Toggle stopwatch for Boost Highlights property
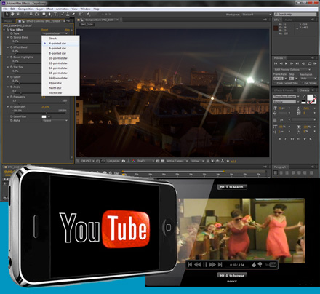 11,57
